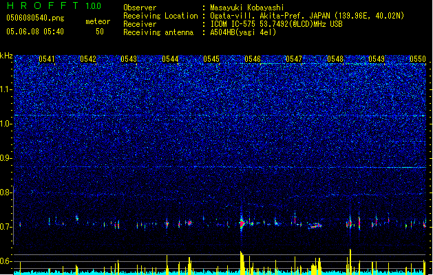Click the Receiving antenna label

click(x=158, y=32)
